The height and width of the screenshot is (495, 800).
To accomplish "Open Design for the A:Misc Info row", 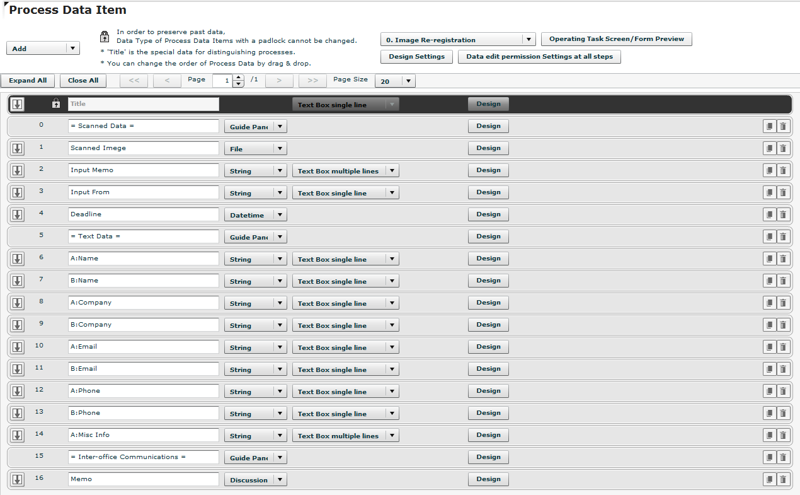I will (x=488, y=435).
